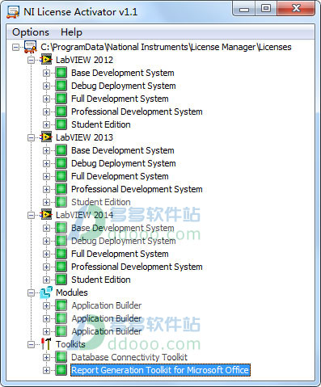This screenshot has width=321, height=387.
Task: Click green status icon of LabVIEW 2013 Base Development System
Action: (61, 150)
